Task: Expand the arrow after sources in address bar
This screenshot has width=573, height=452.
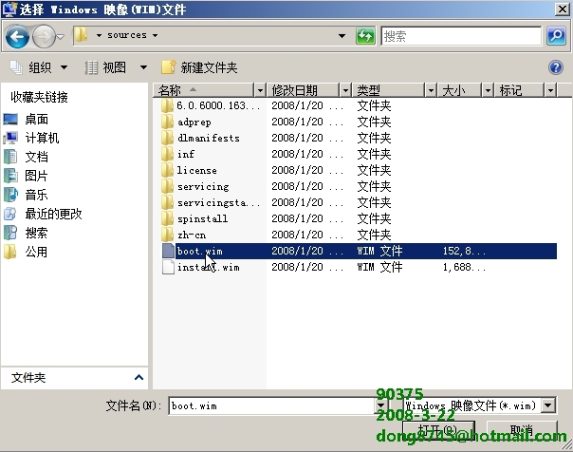Action: (155, 35)
